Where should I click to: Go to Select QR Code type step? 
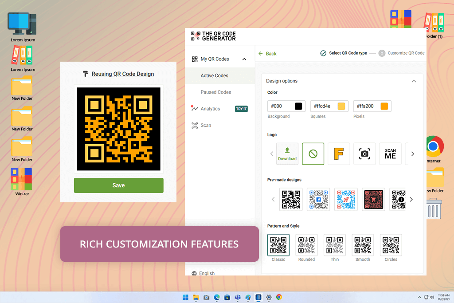pyautogui.click(x=344, y=53)
